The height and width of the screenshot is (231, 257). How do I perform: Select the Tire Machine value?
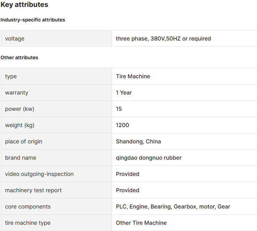pos(133,76)
